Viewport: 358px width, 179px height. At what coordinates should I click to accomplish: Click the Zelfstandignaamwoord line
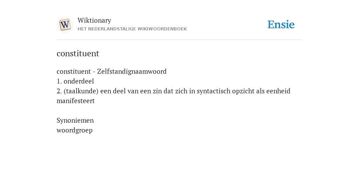112,71
